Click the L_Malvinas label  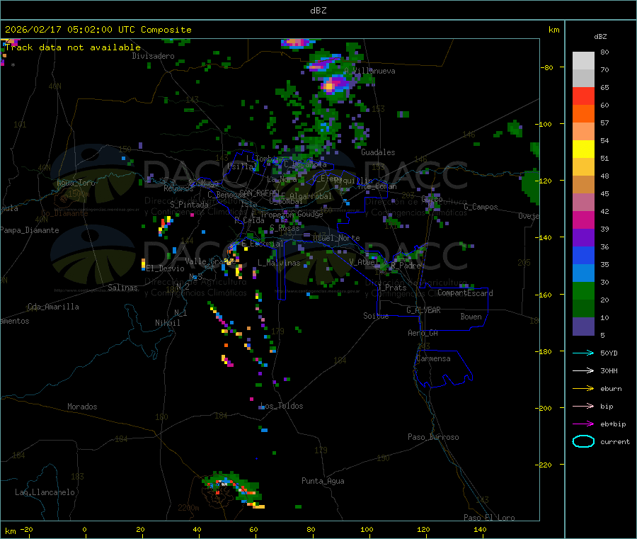pyautogui.click(x=279, y=263)
